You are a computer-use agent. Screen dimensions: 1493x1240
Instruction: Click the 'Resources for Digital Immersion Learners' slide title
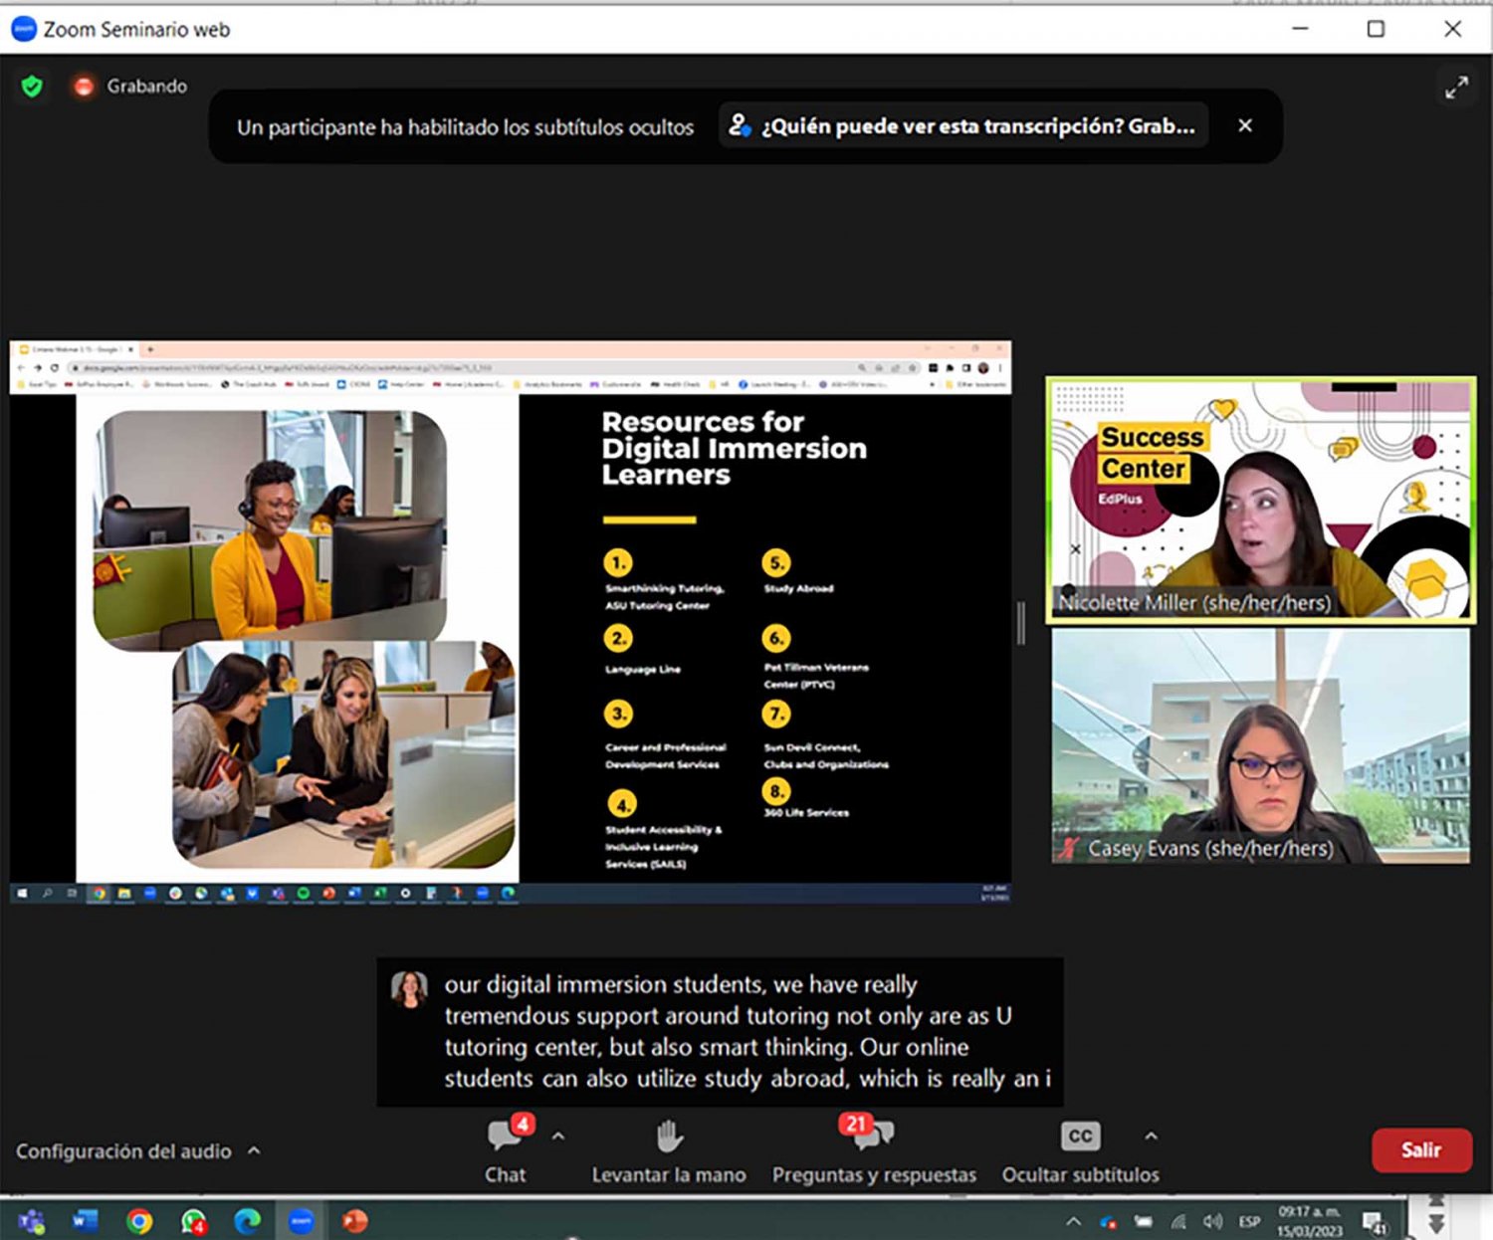coord(734,449)
